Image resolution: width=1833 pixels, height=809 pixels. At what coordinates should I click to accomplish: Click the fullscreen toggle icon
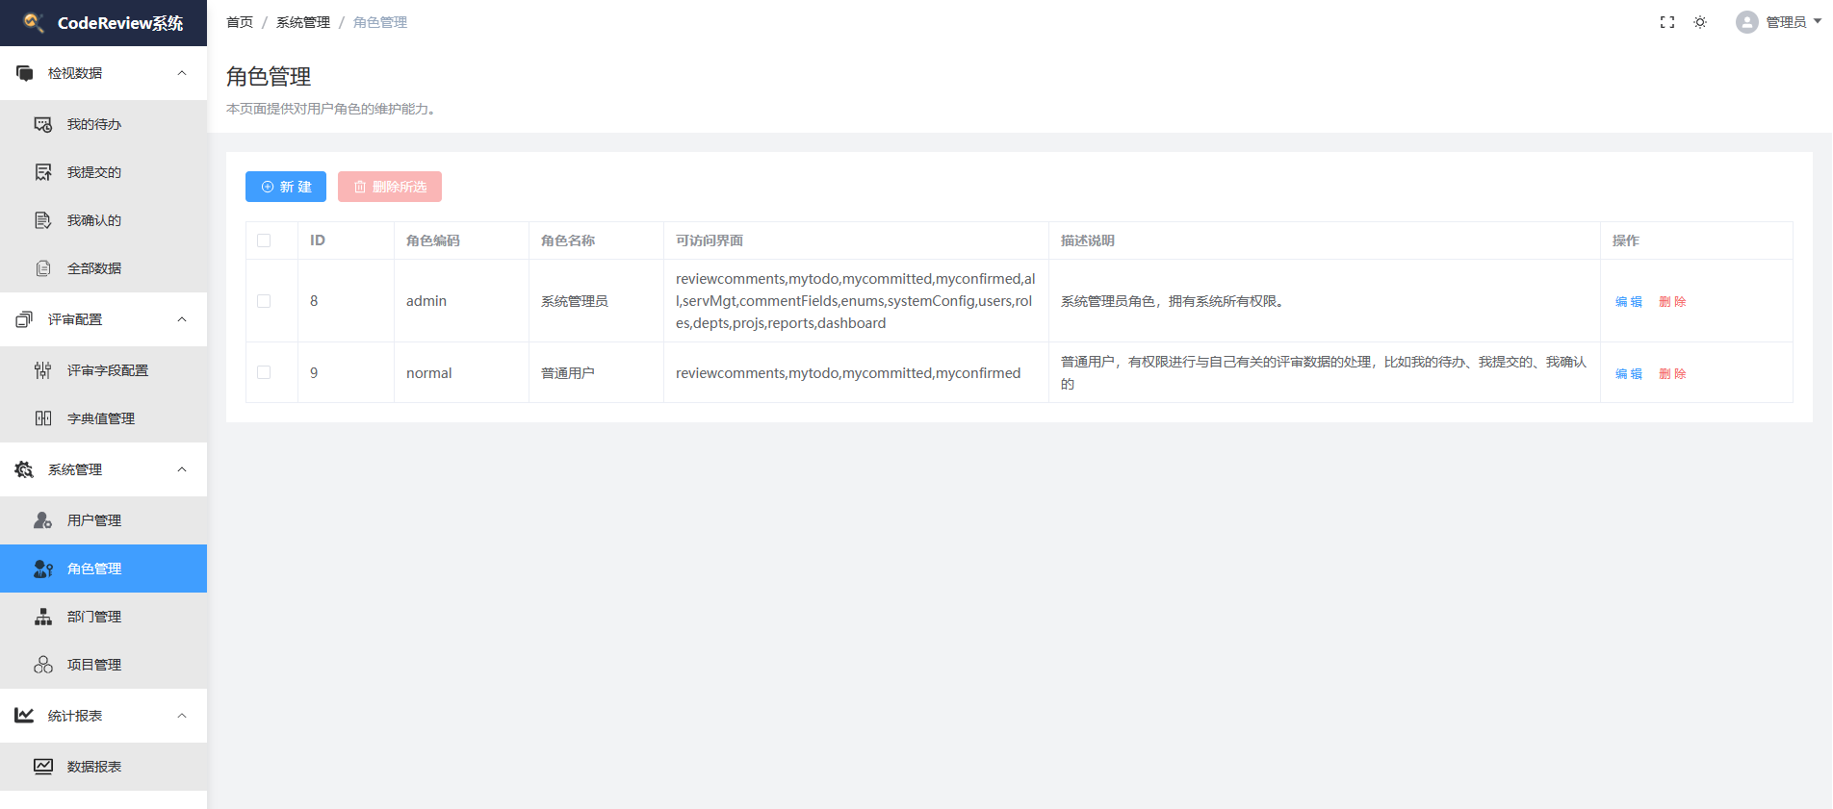1667,22
